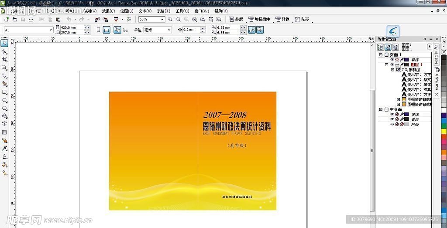Toggle visibility of 网格 layer
Image resolution: width=447 pixels, height=228 pixels.
(392, 124)
